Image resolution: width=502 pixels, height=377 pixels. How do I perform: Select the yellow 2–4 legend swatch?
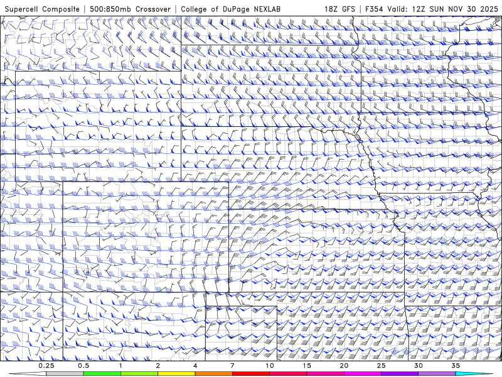(176, 374)
